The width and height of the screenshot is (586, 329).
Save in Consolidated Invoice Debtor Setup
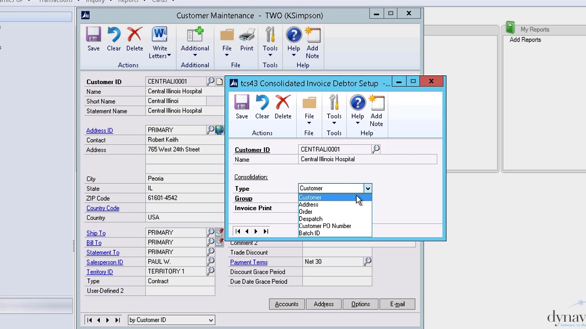[x=242, y=107]
